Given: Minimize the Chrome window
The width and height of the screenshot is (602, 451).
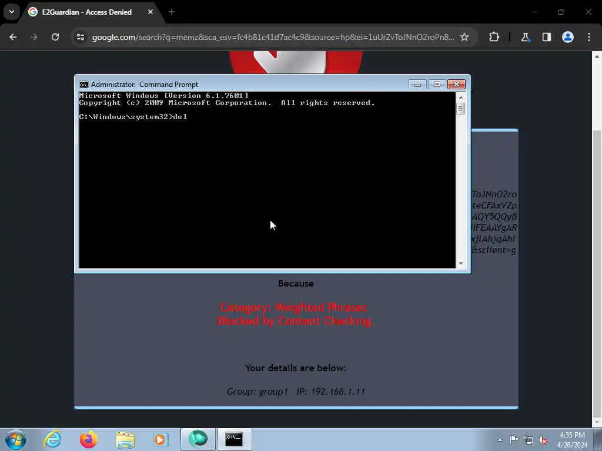Looking at the screenshot, I should tap(534, 12).
